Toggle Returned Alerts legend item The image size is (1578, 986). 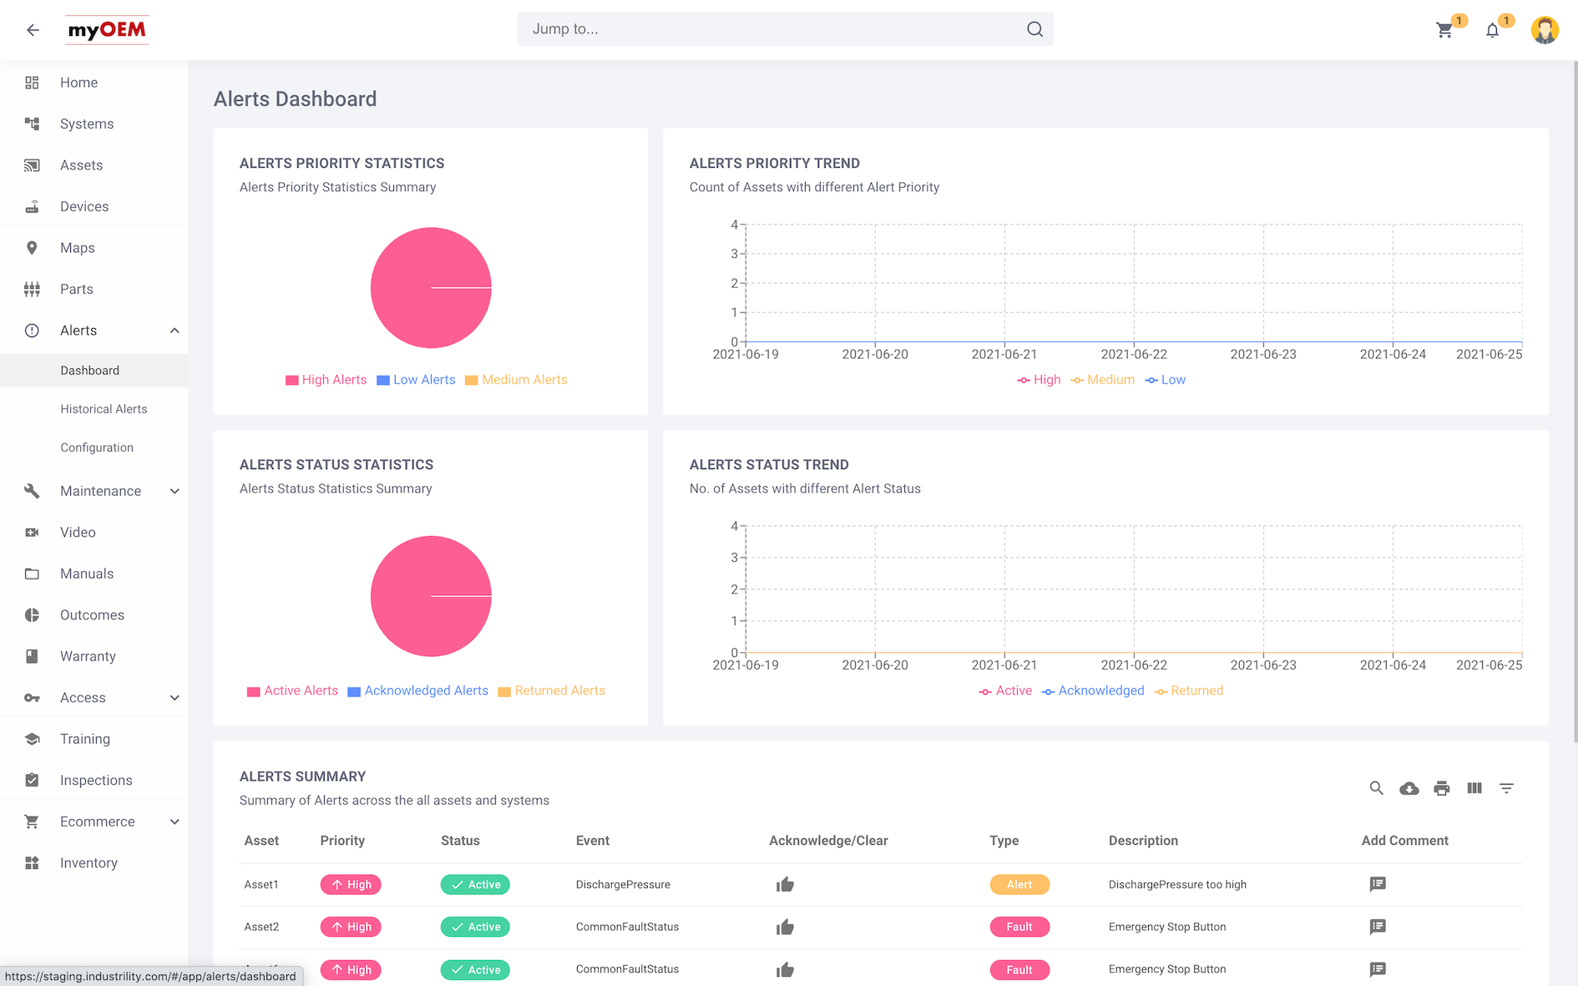[x=551, y=690]
